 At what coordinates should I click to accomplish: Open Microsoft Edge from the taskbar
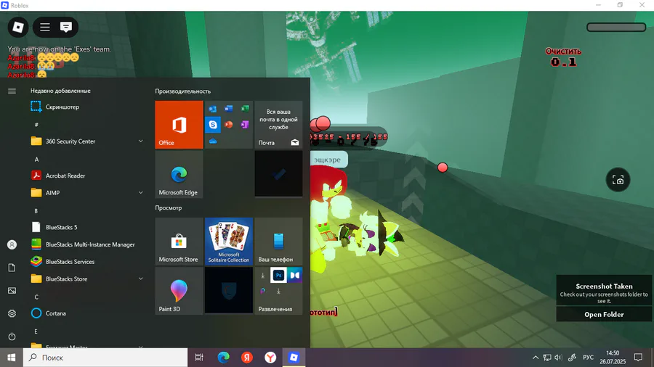[x=223, y=358]
